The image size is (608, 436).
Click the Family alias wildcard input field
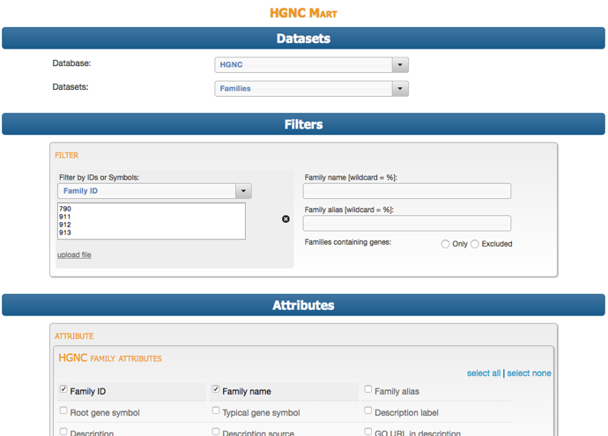(407, 223)
